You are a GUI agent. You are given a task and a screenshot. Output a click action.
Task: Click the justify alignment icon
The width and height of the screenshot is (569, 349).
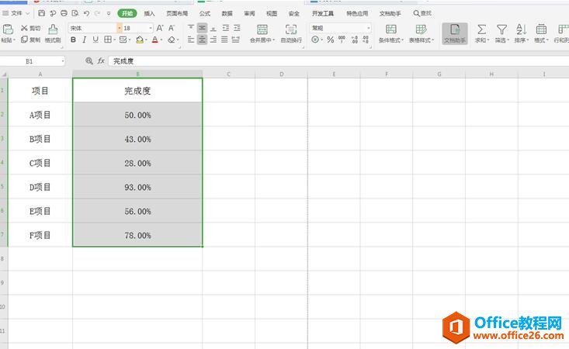click(224, 40)
